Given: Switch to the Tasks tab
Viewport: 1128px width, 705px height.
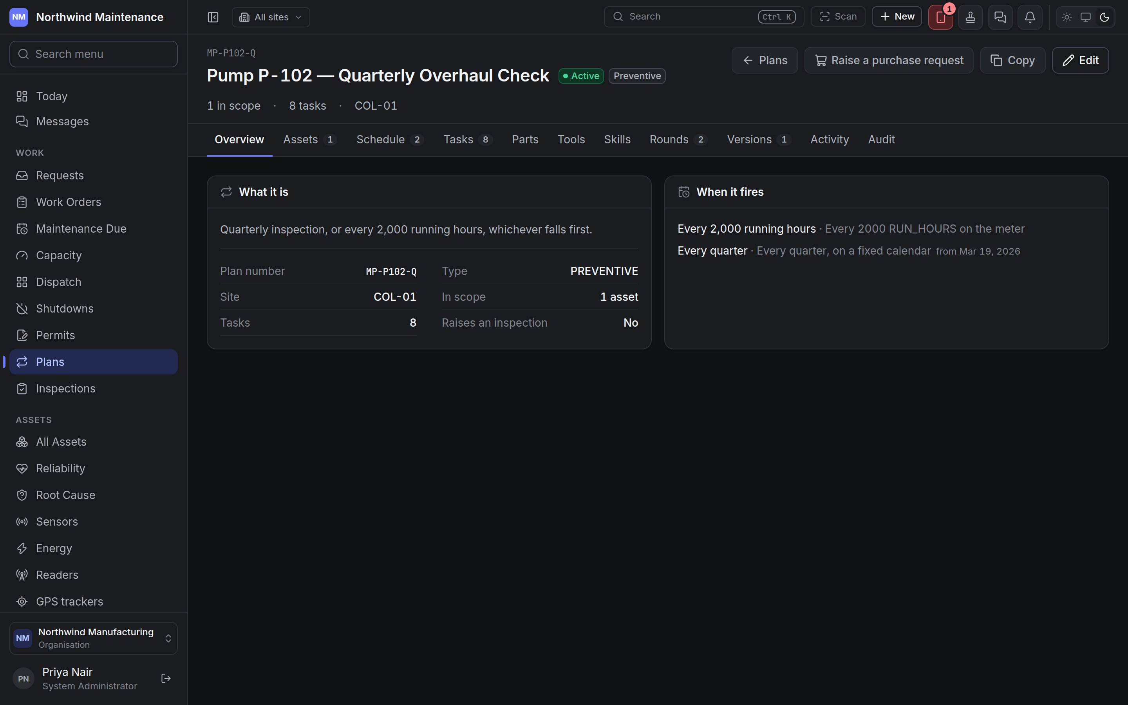Looking at the screenshot, I should click(468, 139).
